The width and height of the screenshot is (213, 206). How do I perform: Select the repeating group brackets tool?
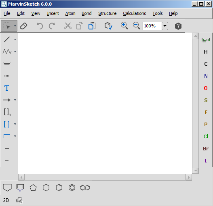(x=7, y=112)
